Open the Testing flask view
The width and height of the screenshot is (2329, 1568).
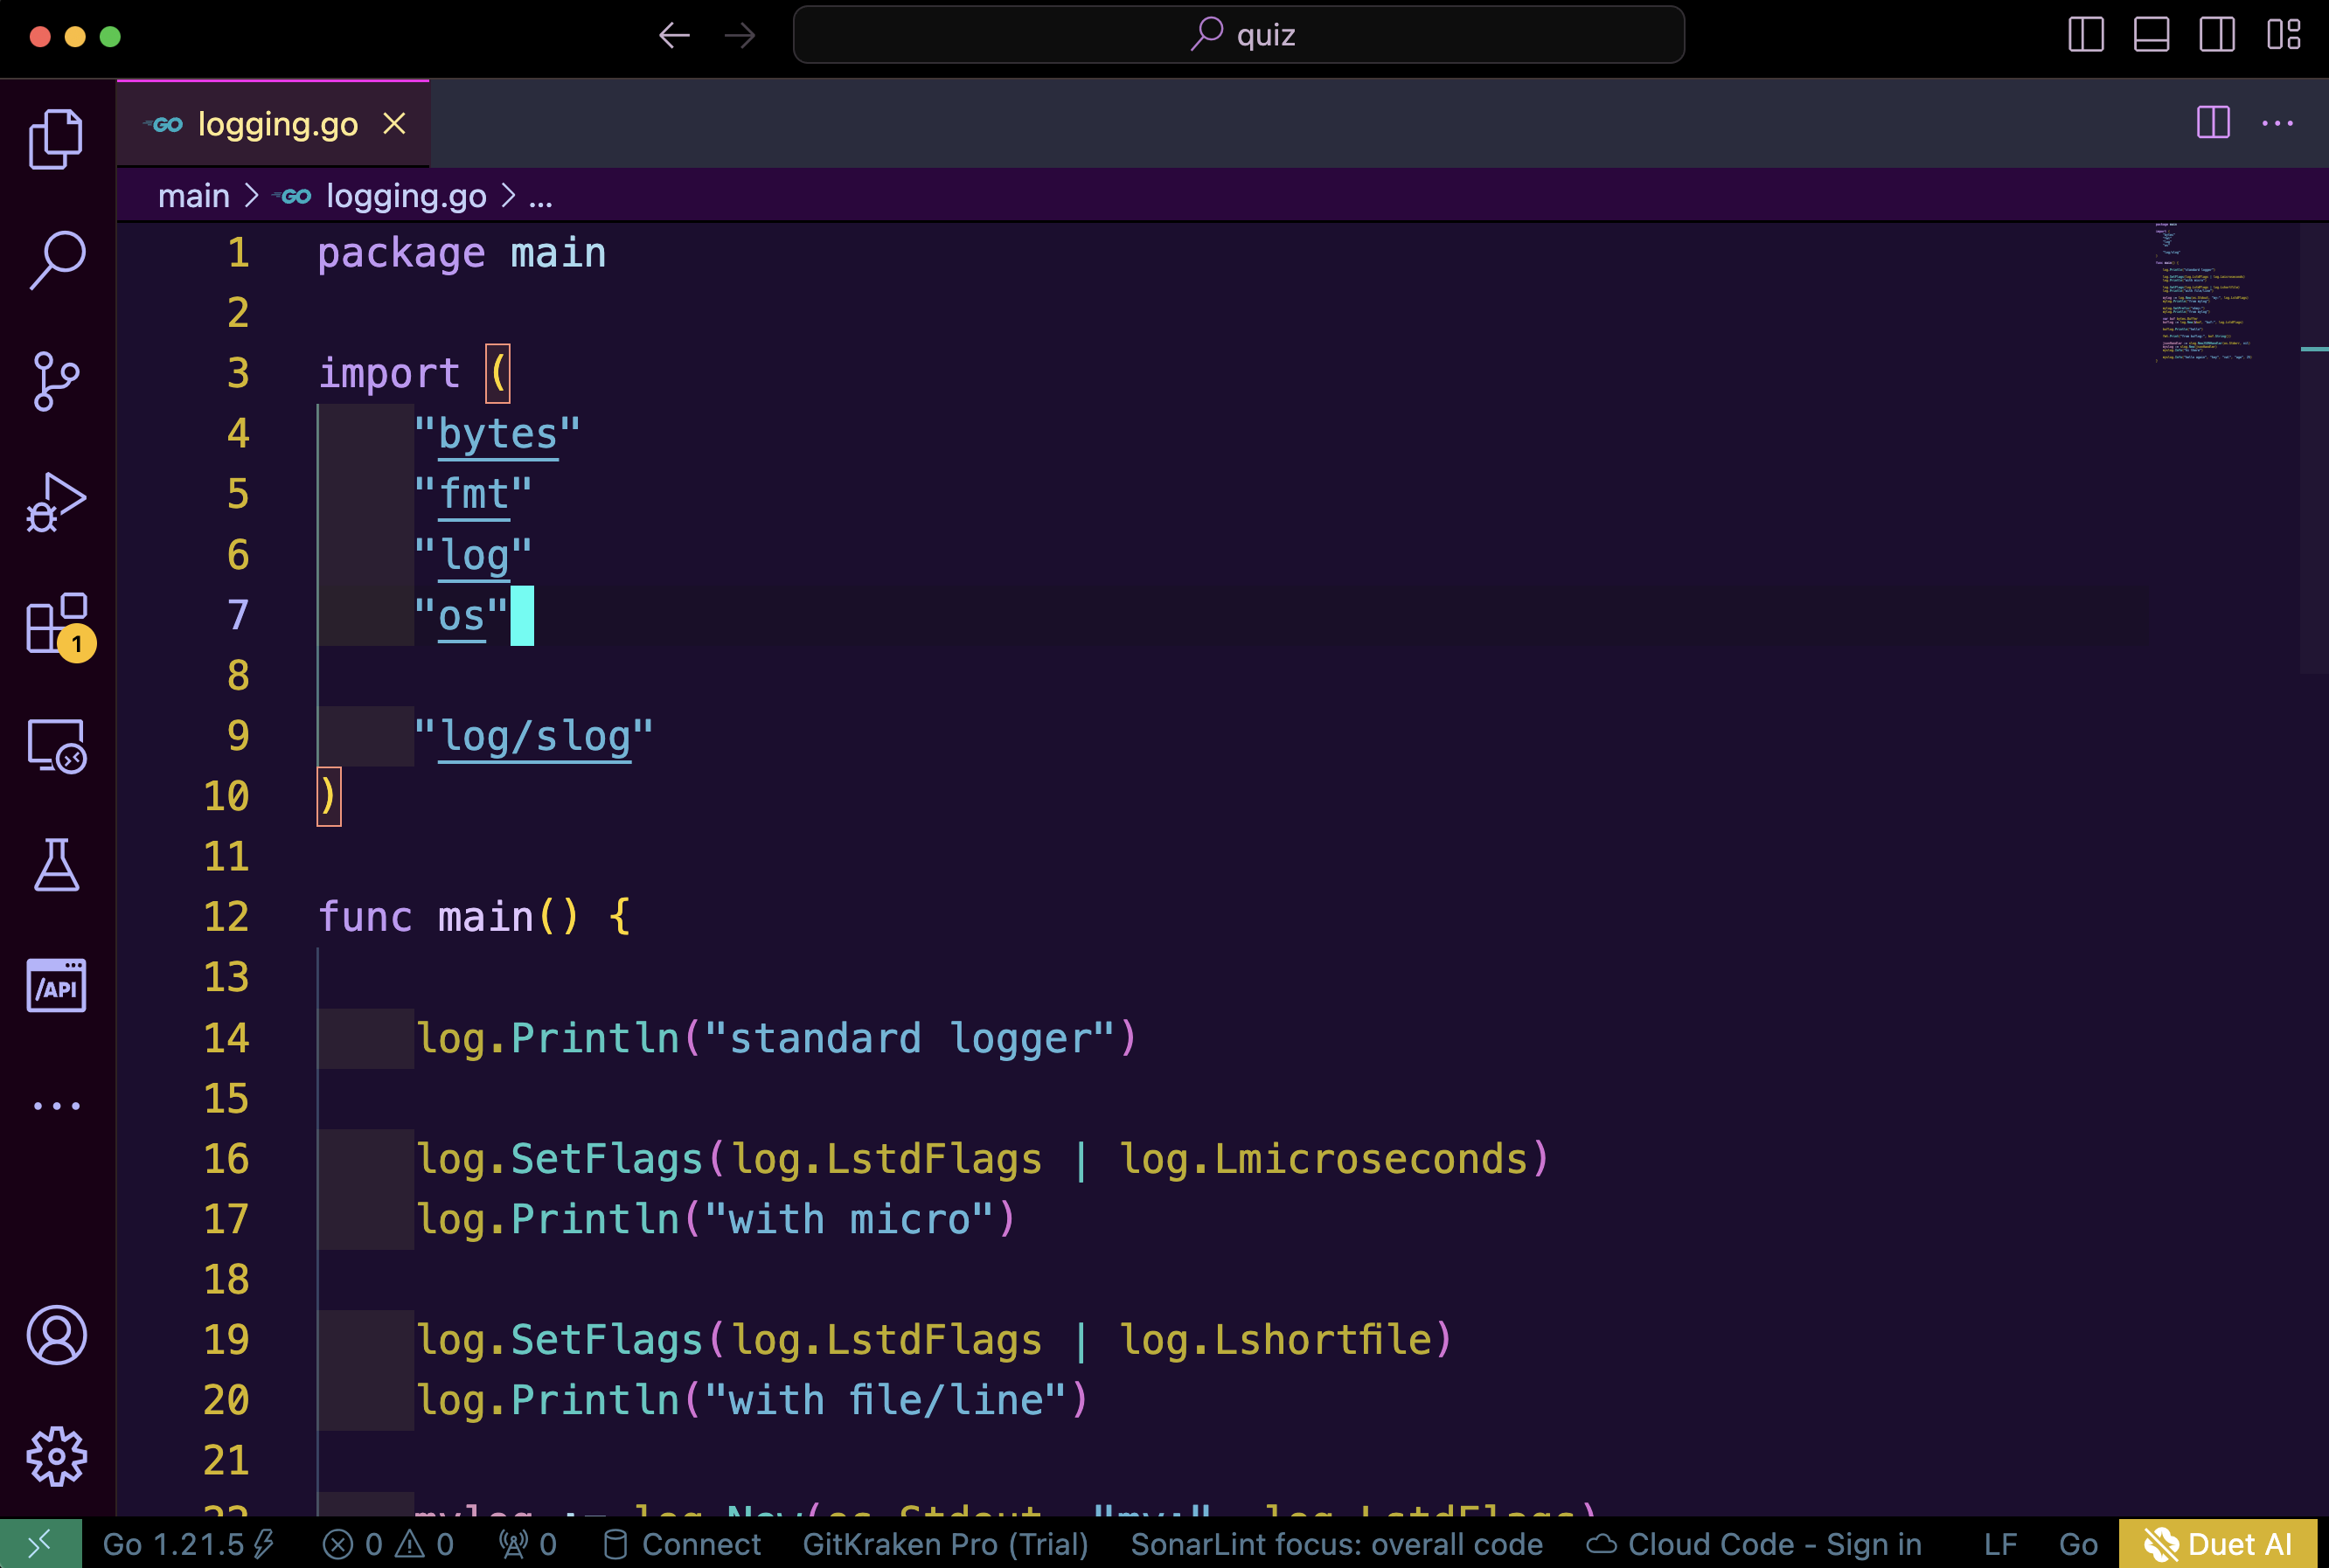56,865
